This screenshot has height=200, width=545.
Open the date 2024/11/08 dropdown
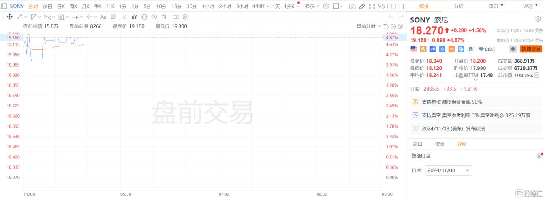(x=448, y=170)
